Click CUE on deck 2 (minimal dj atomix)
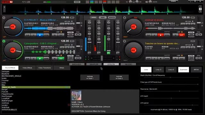The image size is (205, 115). 148,35
